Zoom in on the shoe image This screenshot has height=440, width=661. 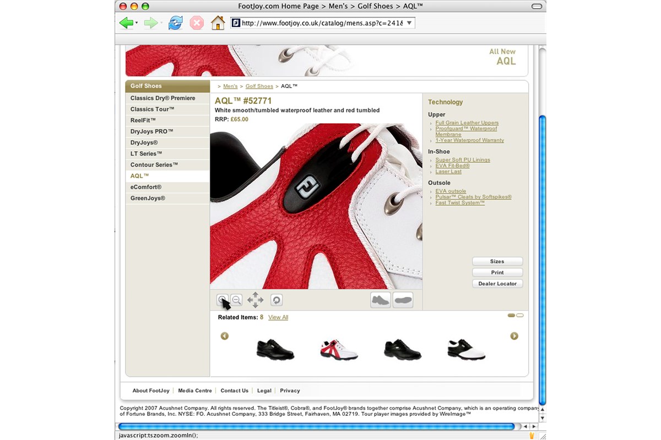pos(222,300)
